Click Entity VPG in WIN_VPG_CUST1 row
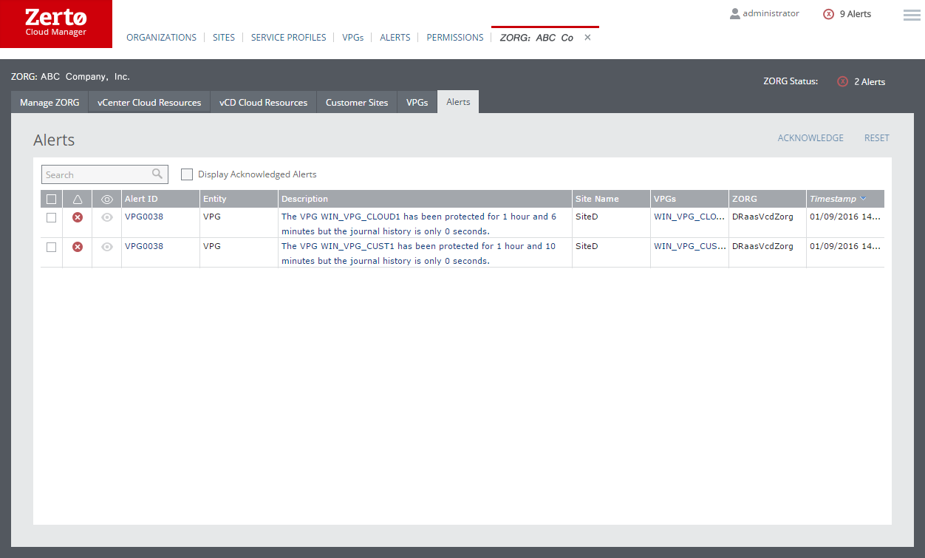The width and height of the screenshot is (925, 558). 212,247
